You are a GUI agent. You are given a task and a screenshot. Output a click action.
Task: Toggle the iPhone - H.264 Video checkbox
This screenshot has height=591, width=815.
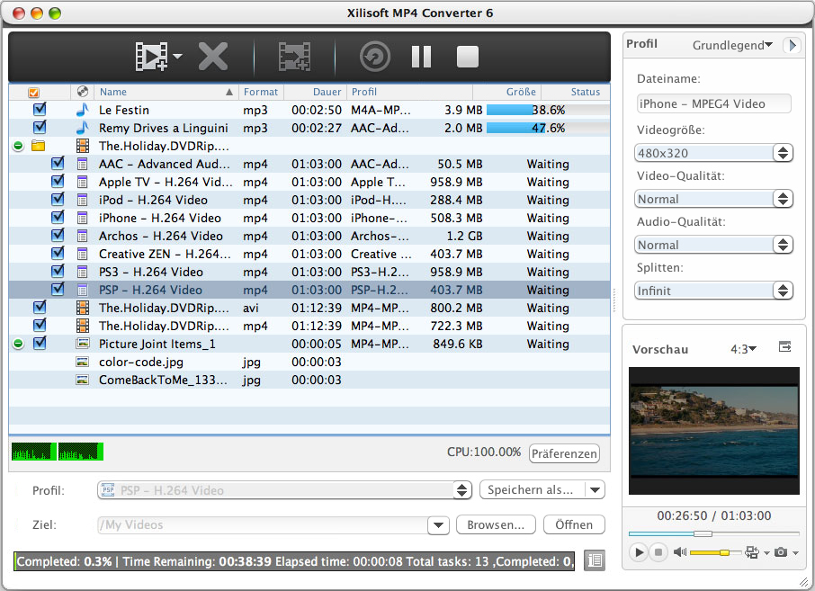(x=58, y=218)
